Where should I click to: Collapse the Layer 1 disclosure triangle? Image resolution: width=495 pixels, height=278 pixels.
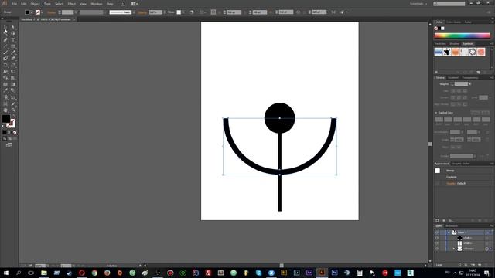point(449,232)
